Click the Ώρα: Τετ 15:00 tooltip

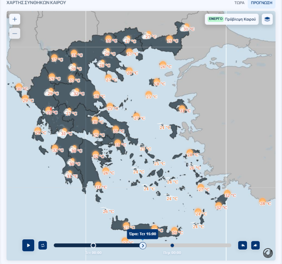point(142,234)
